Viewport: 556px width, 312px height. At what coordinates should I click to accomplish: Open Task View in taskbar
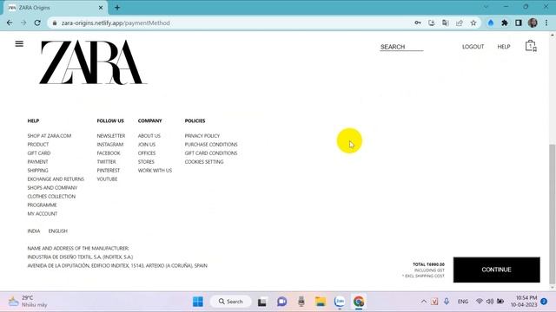pyautogui.click(x=262, y=302)
